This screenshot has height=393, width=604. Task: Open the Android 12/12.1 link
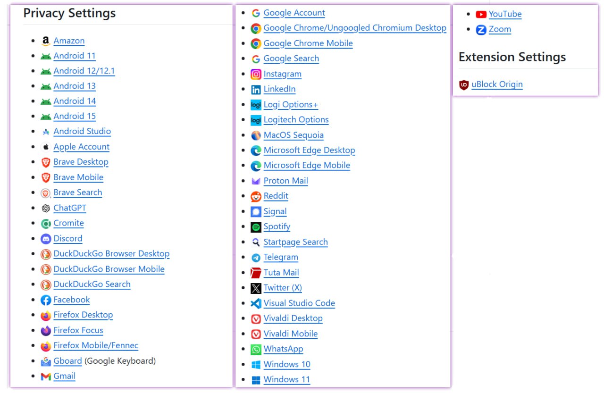click(x=84, y=71)
